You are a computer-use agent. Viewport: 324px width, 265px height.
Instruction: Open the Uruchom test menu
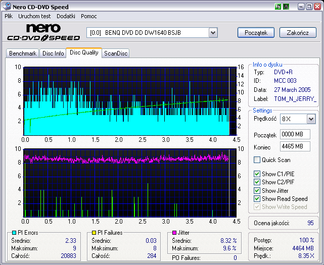point(34,16)
